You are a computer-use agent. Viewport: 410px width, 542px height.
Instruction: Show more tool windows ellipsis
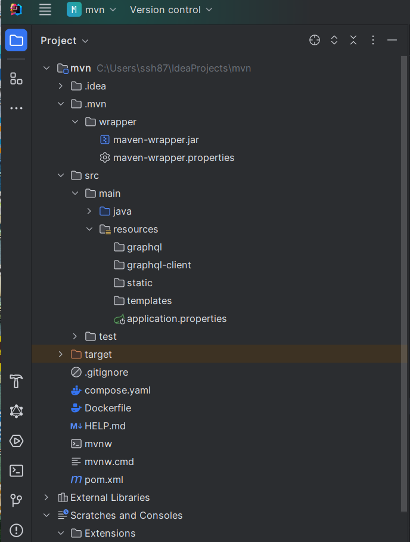(x=16, y=108)
